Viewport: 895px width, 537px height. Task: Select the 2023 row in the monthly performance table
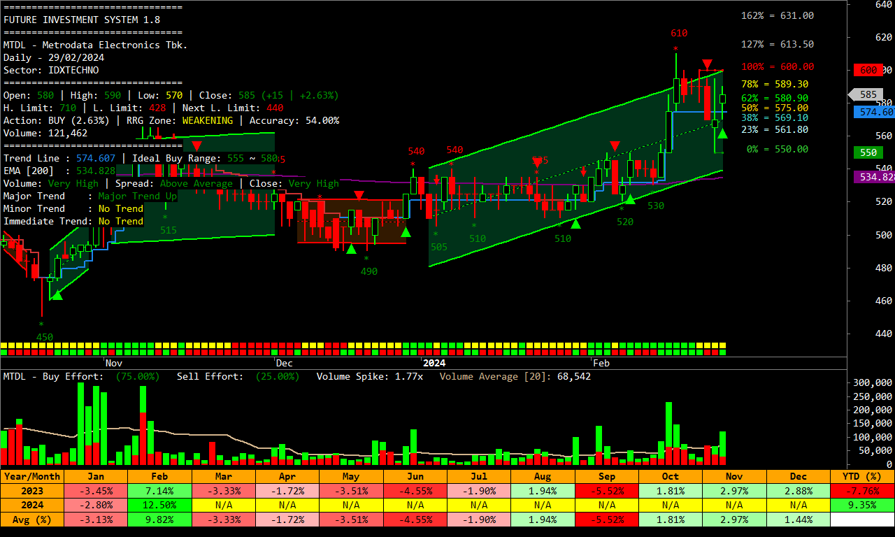coord(31,491)
